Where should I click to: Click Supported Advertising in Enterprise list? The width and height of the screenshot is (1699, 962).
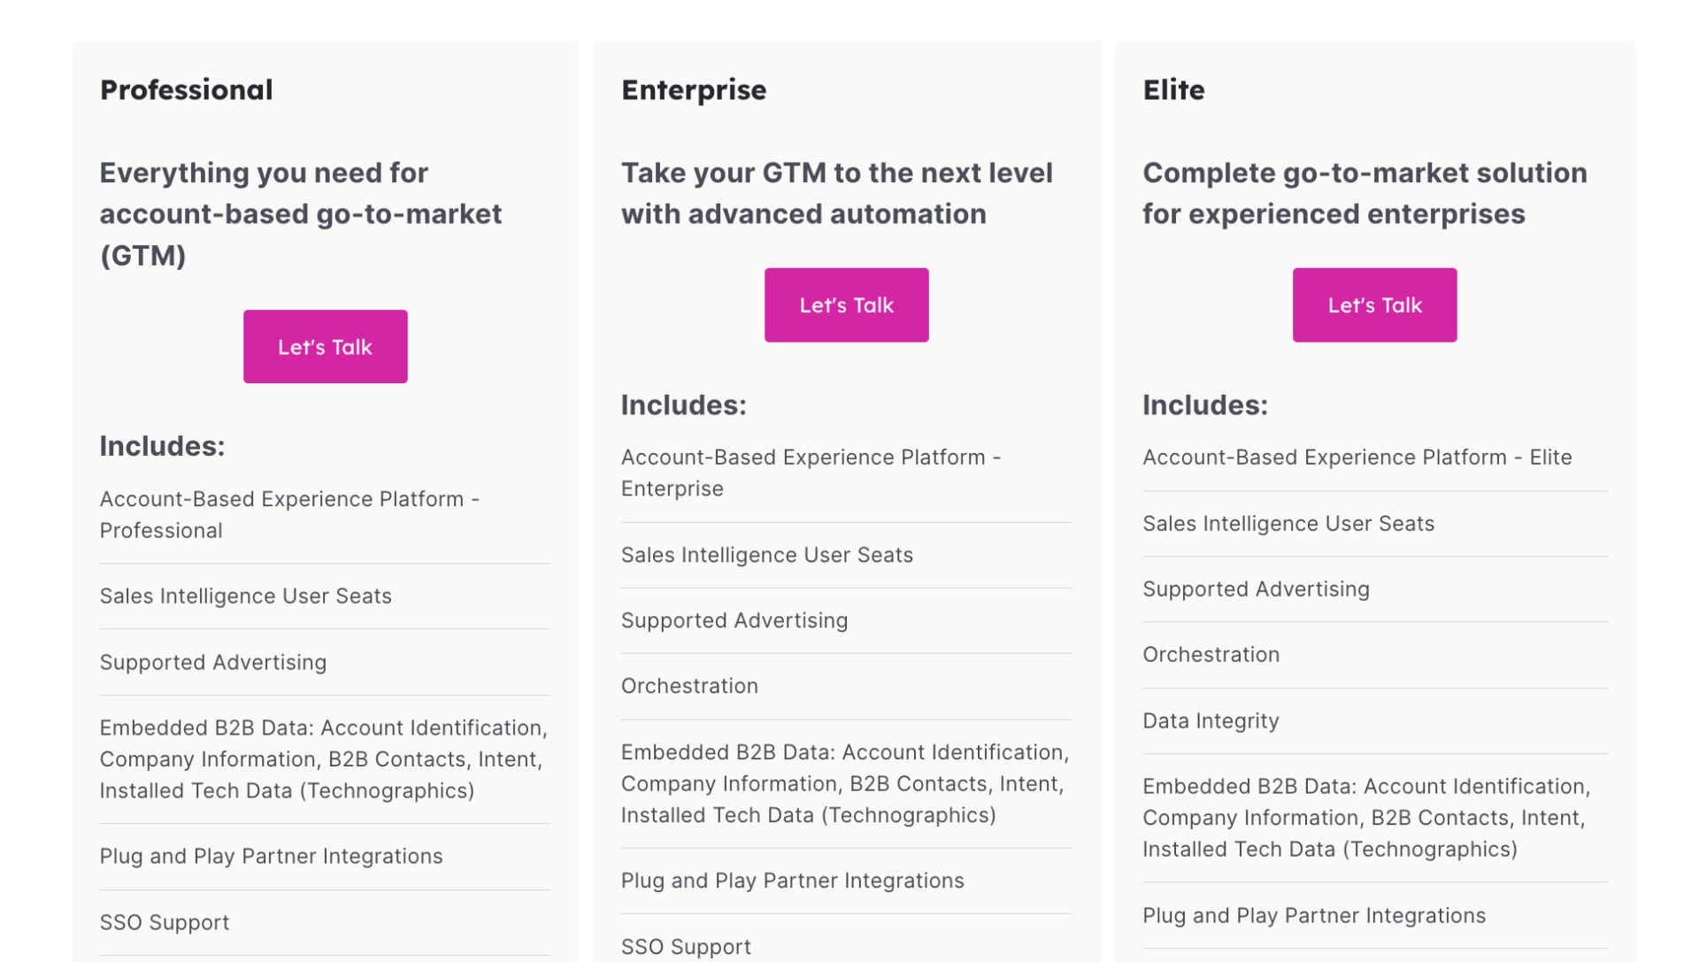point(734,621)
